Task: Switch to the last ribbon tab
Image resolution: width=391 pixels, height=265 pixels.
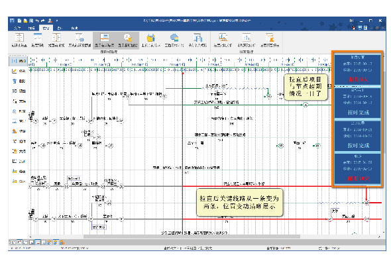Action: coord(75,28)
